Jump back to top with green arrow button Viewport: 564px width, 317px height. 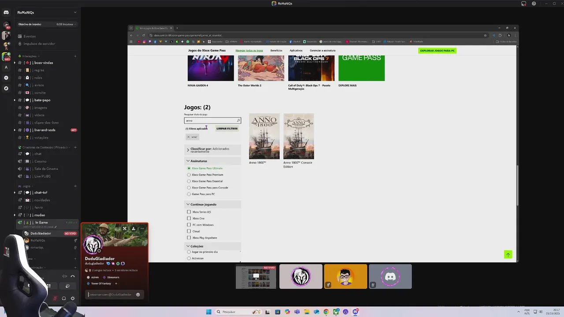[508, 254]
